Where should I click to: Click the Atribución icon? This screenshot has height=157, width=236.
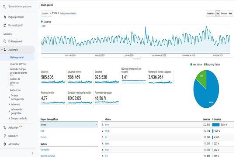coord(5,128)
